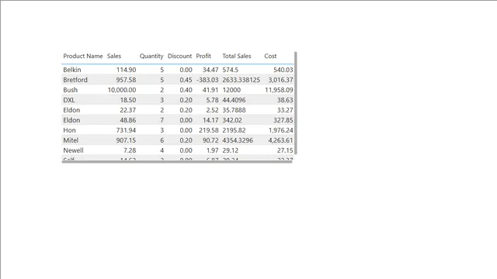Click the 35.7888 total sales value
This screenshot has width=497, height=279.
click(234, 110)
